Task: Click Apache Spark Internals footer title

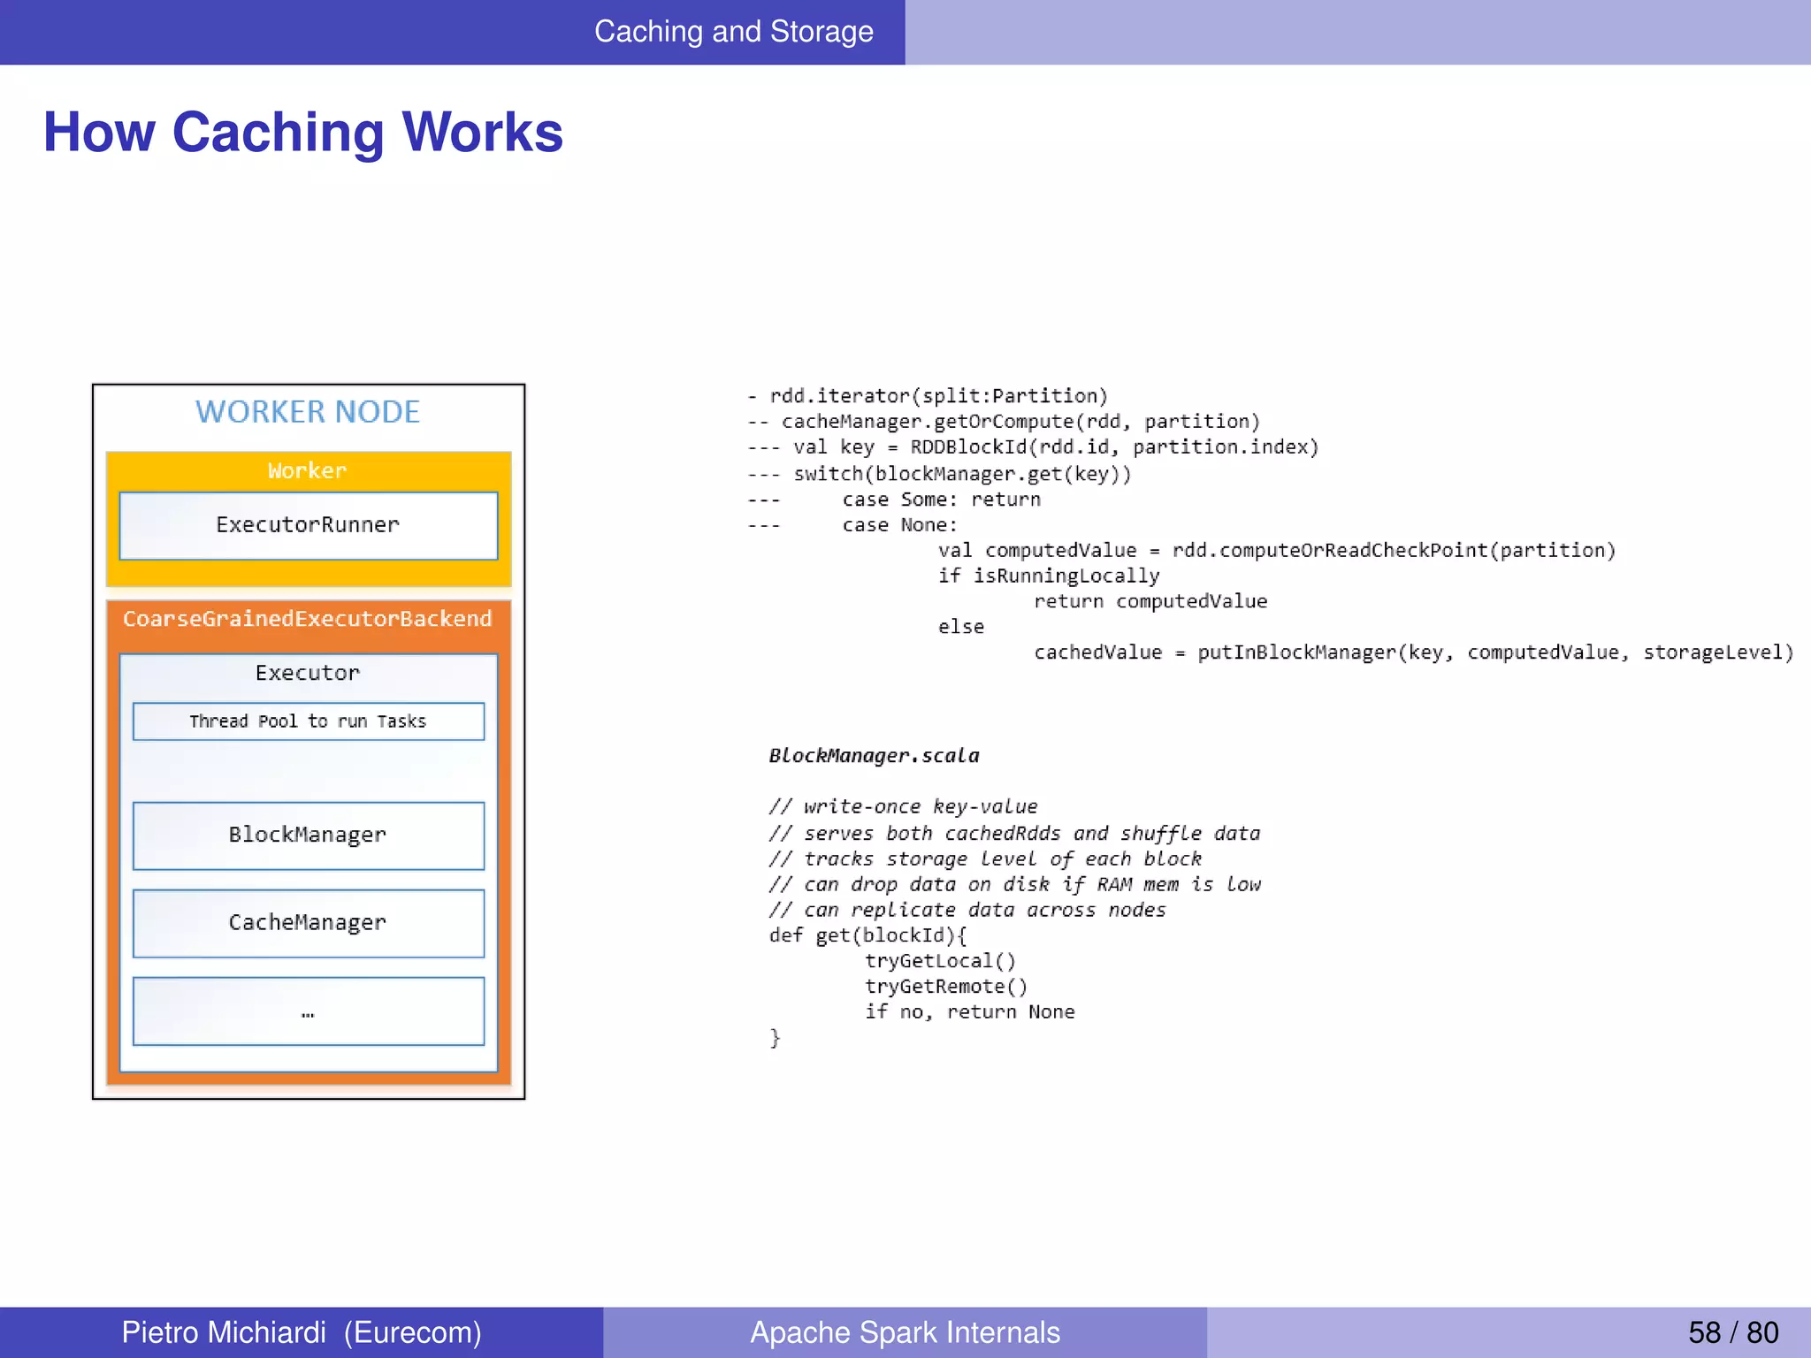Action: [x=905, y=1332]
